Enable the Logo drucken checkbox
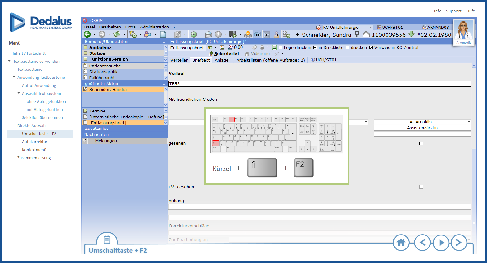Image resolution: width=487 pixels, height=263 pixels. pos(281,48)
